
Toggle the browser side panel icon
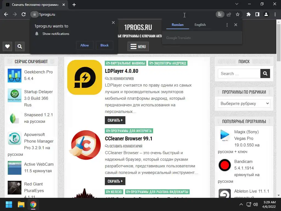(257, 14)
